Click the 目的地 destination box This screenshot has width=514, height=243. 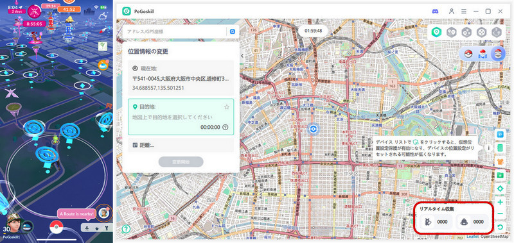181,117
